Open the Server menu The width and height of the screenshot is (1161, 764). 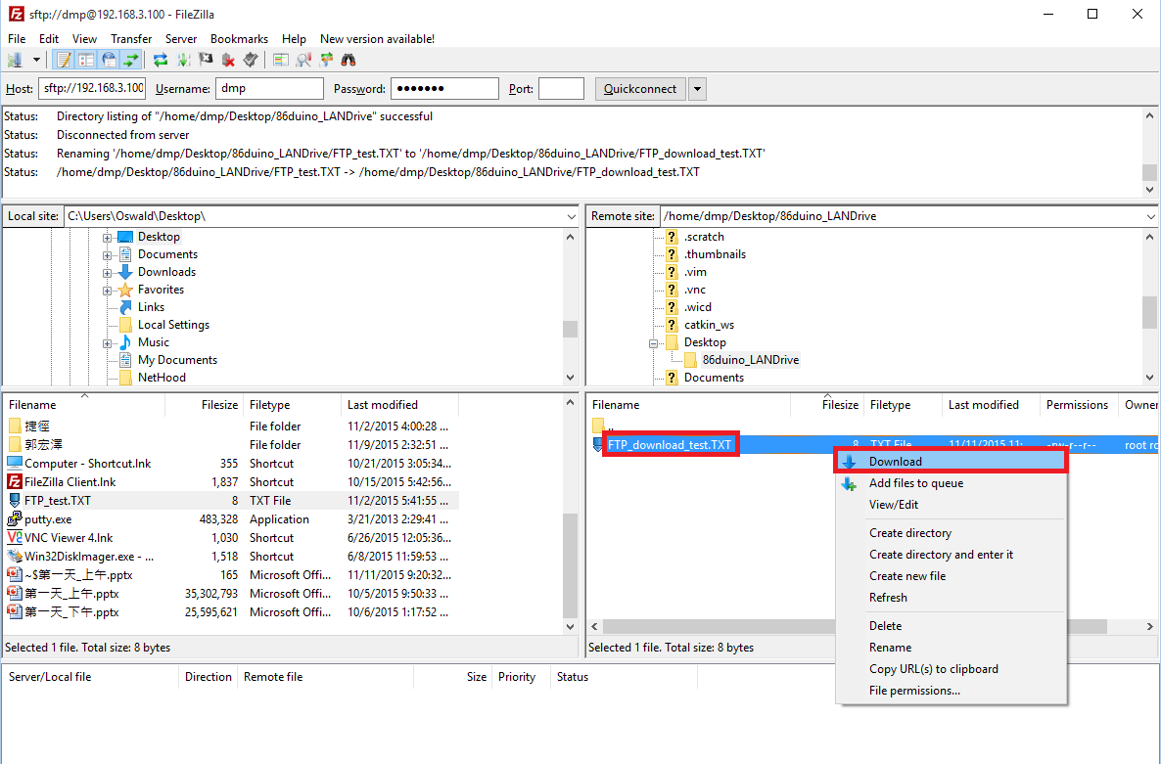click(181, 38)
